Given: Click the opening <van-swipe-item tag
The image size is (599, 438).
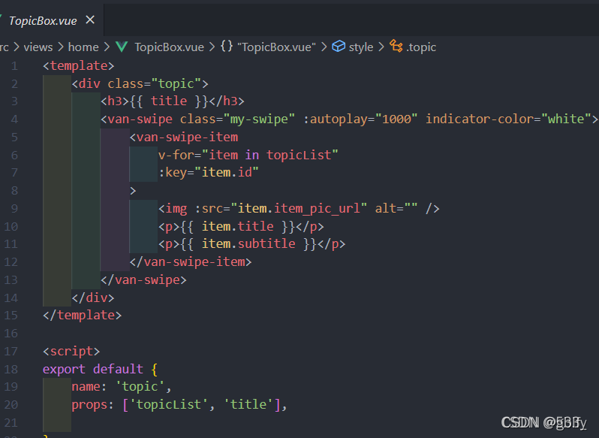Looking at the screenshot, I should [184, 137].
